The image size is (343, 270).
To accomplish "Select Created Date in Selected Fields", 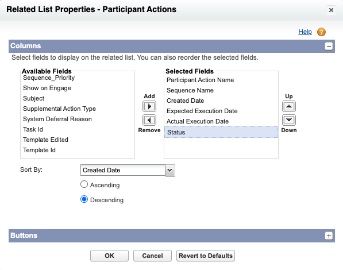I will (x=221, y=101).
